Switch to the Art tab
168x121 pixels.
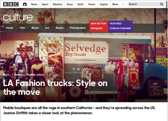click(x=47, y=28)
